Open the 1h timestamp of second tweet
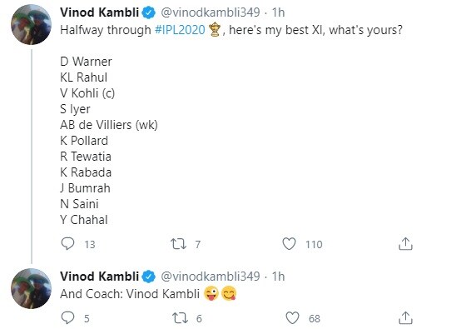This screenshot has width=466, height=329. click(x=278, y=277)
